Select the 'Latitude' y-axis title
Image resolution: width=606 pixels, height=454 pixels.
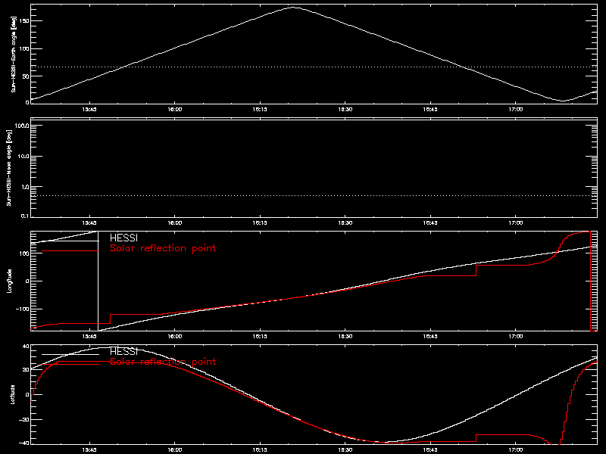[x=12, y=394]
